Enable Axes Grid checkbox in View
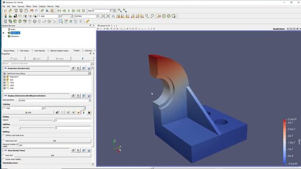Image resolution: width=301 pixels, height=169 pixels. 4,155
